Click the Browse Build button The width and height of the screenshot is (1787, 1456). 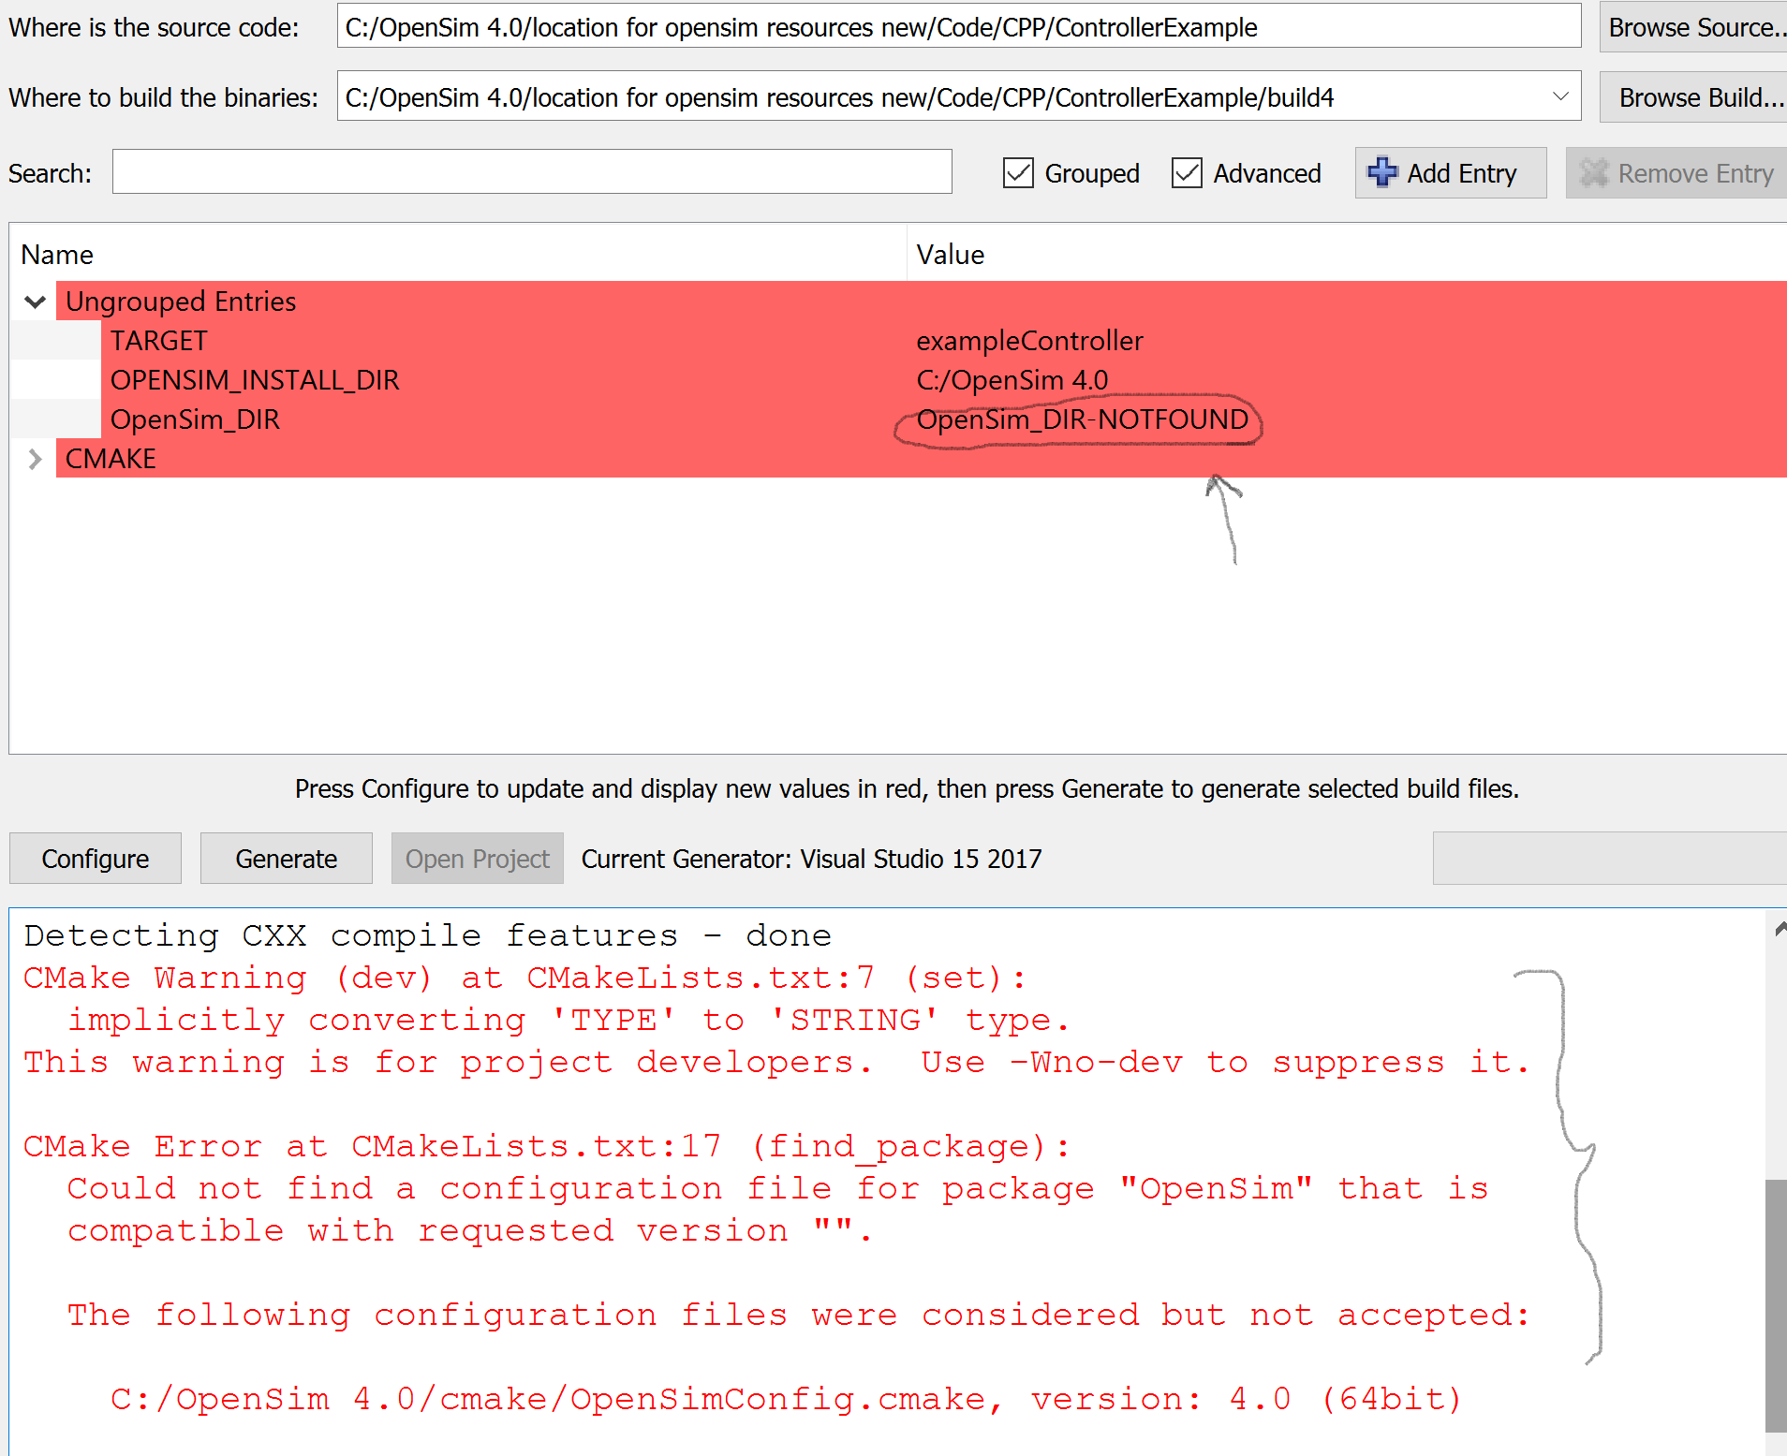(x=1693, y=97)
